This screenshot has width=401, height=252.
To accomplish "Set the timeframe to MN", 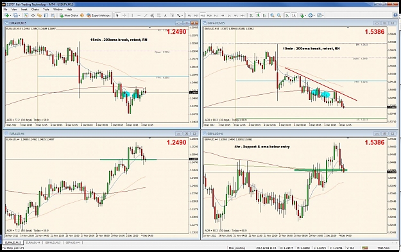I will 243,15.
